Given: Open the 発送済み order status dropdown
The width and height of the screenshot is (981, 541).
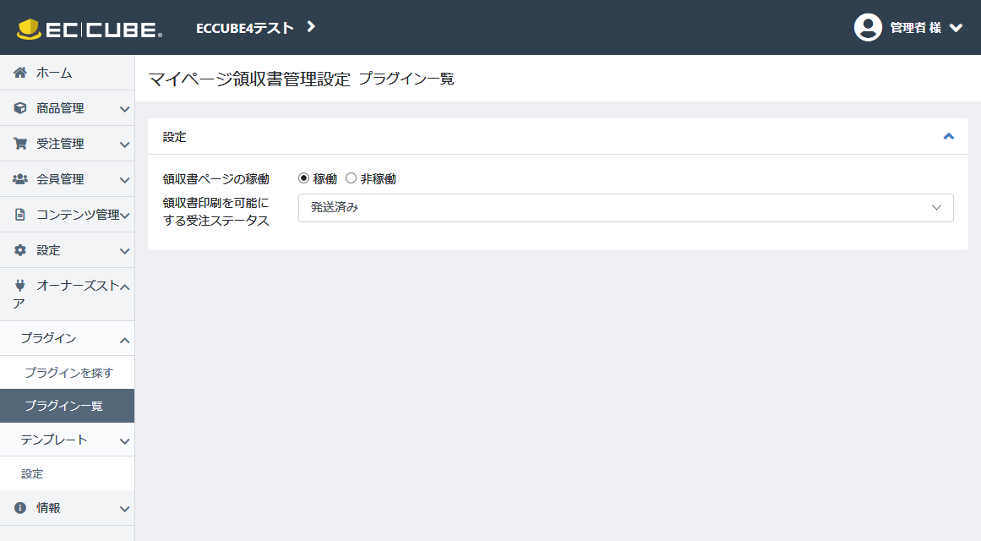Looking at the screenshot, I should (625, 208).
